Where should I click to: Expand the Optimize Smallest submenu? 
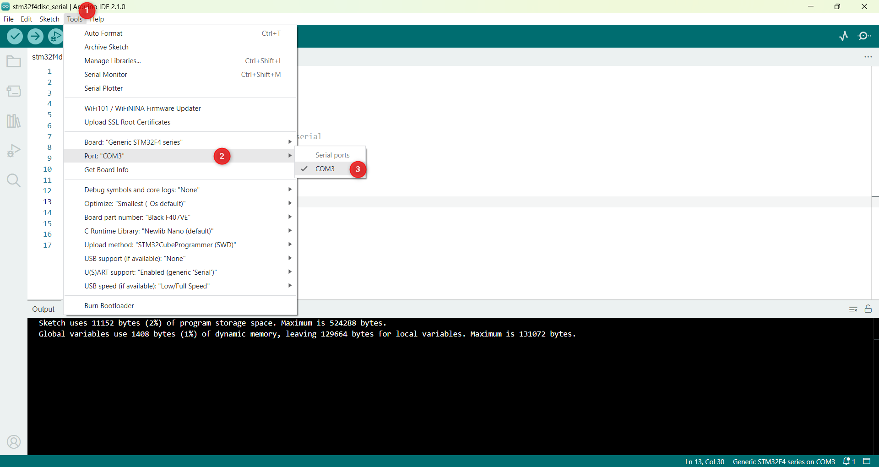tap(180, 203)
